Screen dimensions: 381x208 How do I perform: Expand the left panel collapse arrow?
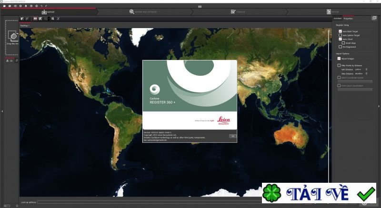2,111
